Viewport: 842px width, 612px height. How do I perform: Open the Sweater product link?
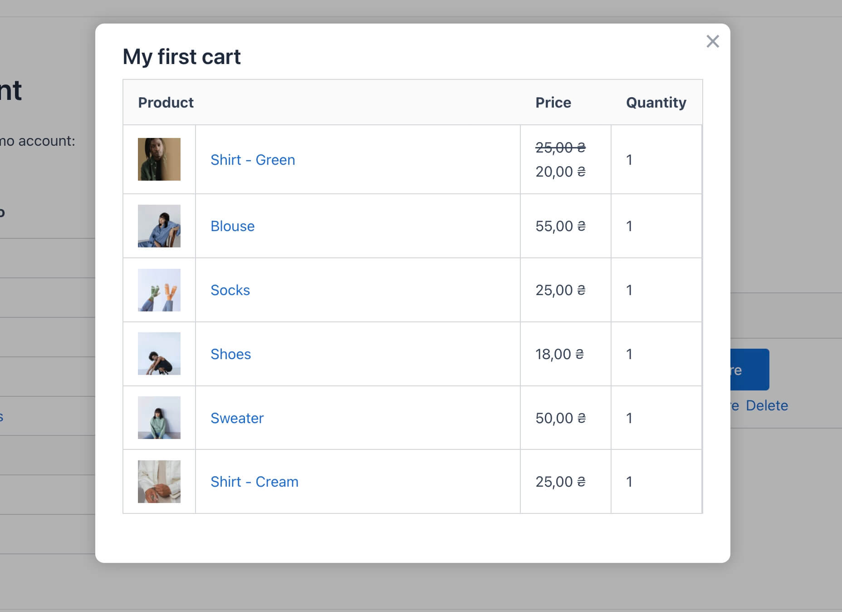pyautogui.click(x=237, y=418)
